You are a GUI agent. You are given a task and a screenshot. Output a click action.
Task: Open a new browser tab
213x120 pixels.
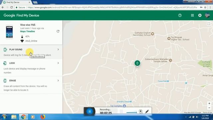point(35,2)
